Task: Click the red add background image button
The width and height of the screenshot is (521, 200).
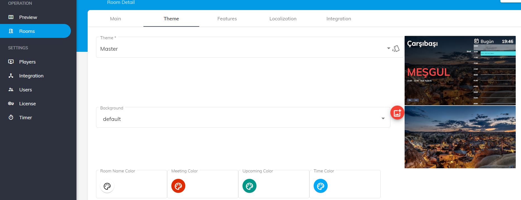Action: pos(397,113)
